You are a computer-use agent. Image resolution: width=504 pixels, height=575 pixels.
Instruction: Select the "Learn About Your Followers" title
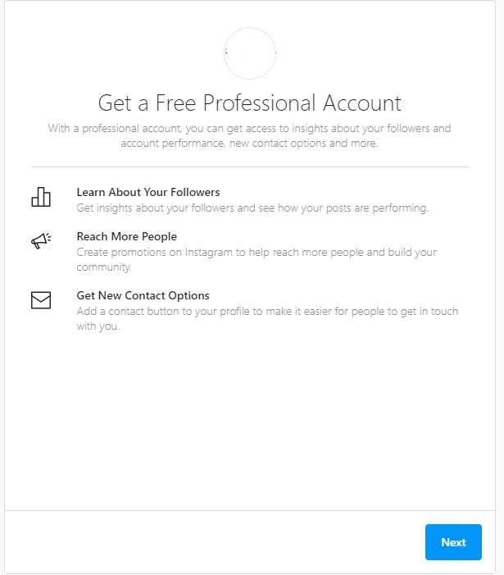coord(148,192)
